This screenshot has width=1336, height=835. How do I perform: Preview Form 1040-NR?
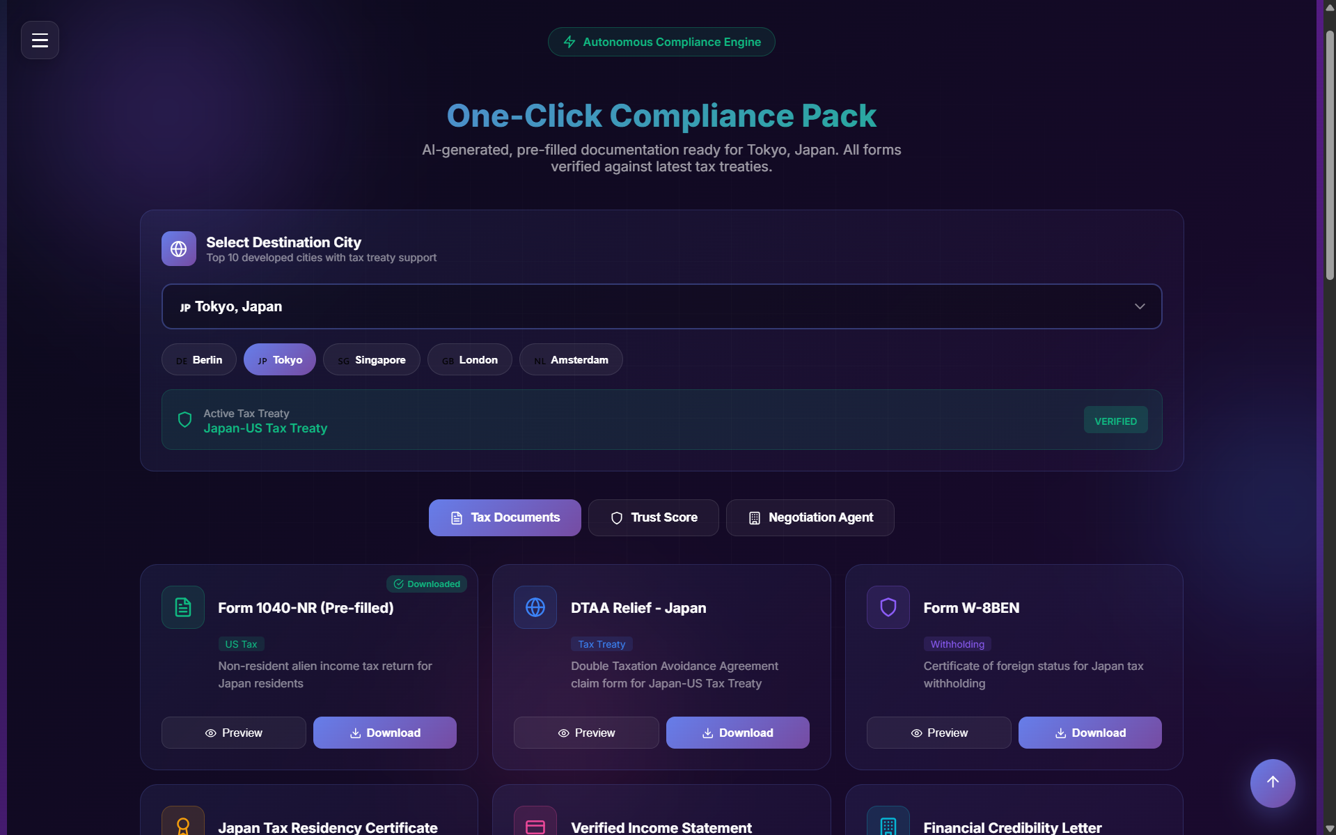(234, 733)
